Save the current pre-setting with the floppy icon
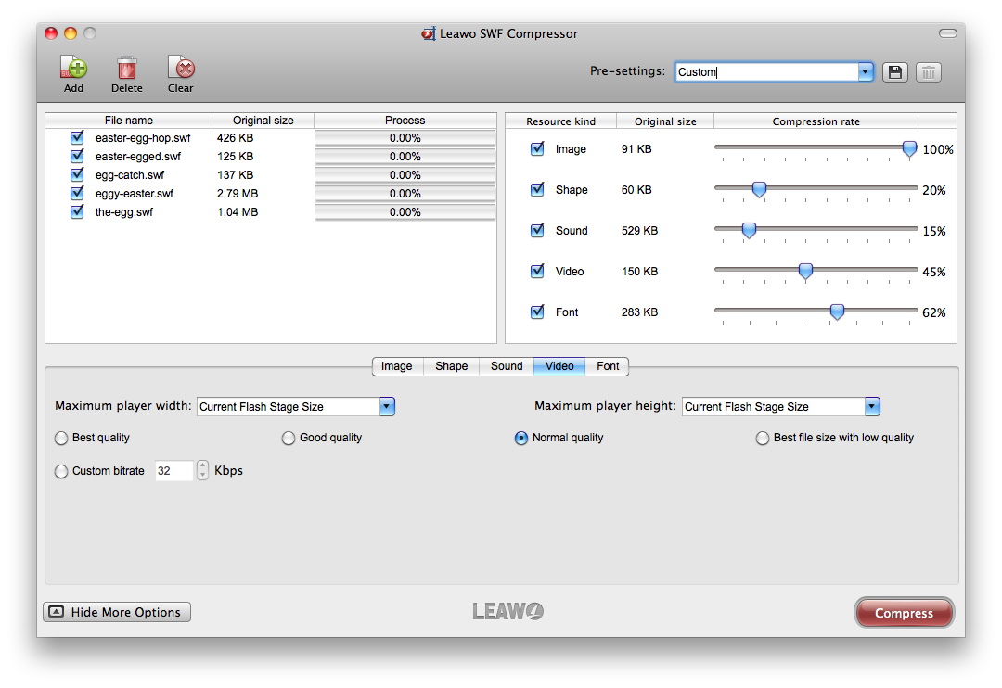 894,72
